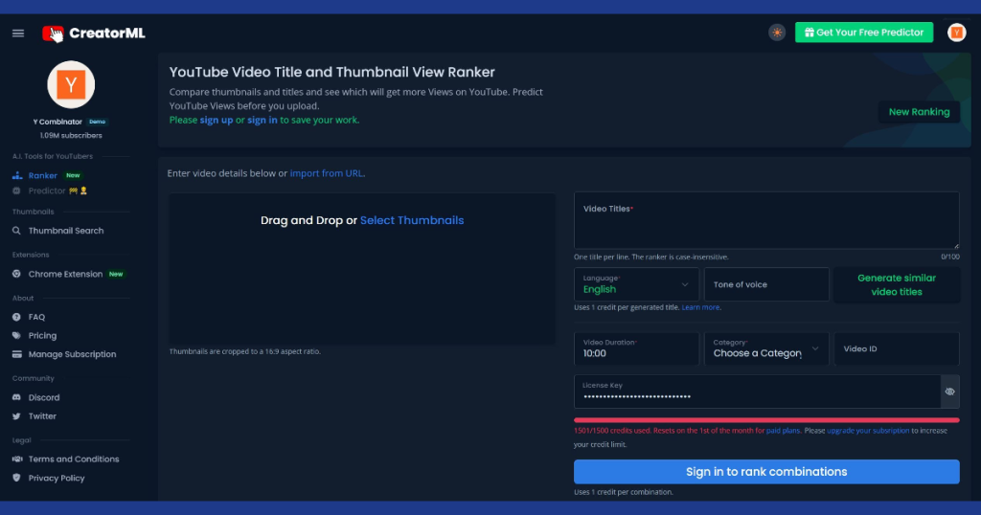The width and height of the screenshot is (981, 515).
Task: Click the resize handle of Video Titles box
Action: (x=956, y=246)
